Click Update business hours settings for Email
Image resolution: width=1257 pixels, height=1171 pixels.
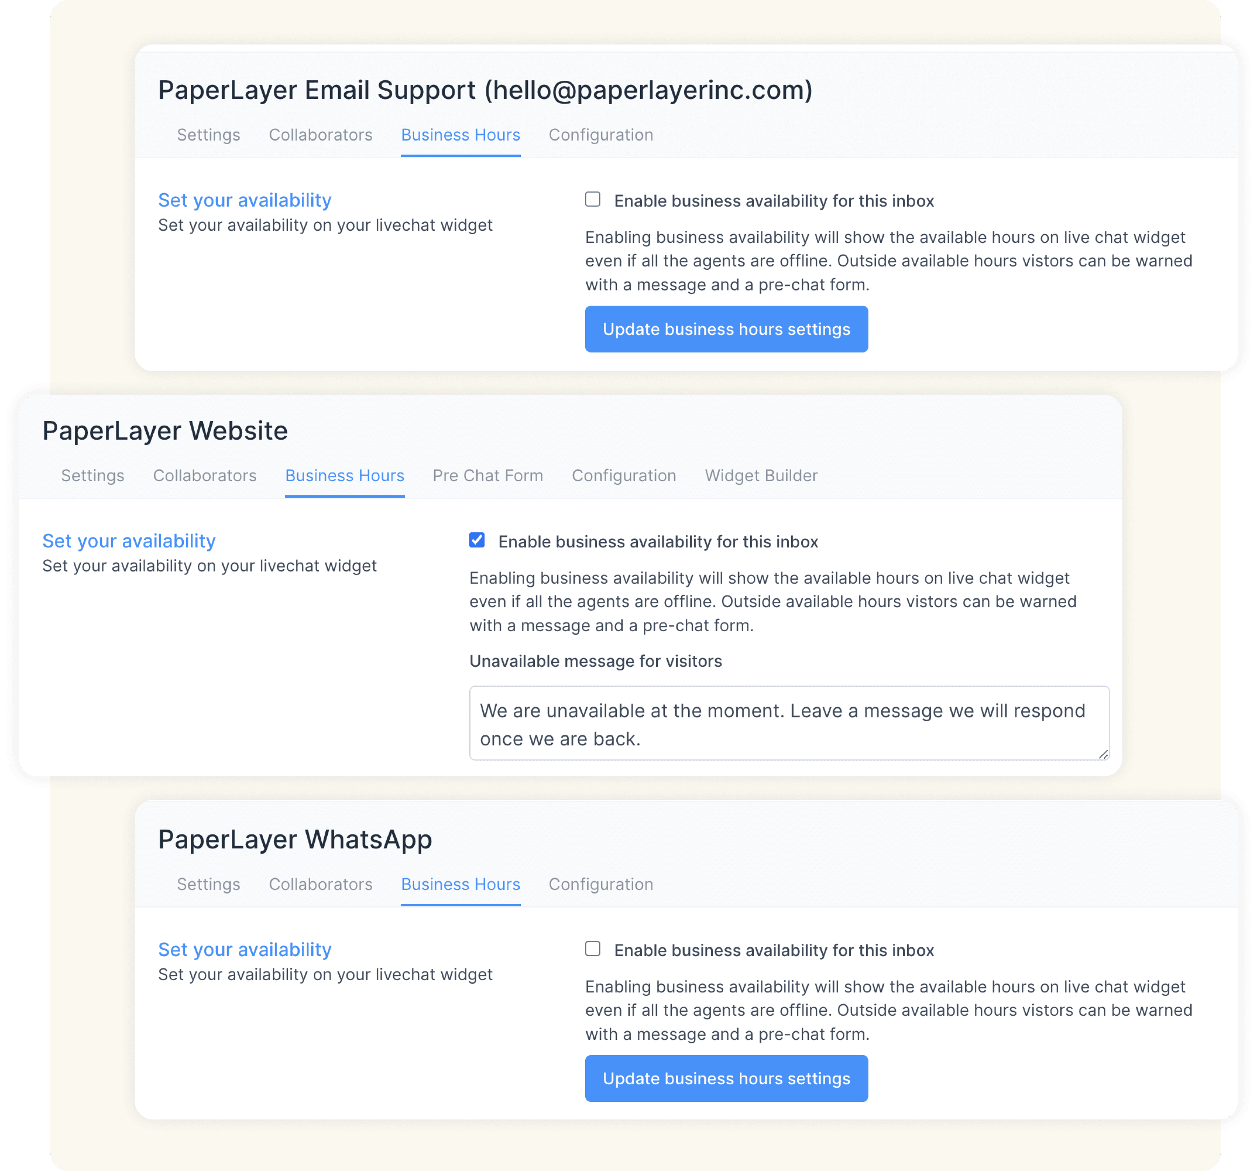point(726,329)
